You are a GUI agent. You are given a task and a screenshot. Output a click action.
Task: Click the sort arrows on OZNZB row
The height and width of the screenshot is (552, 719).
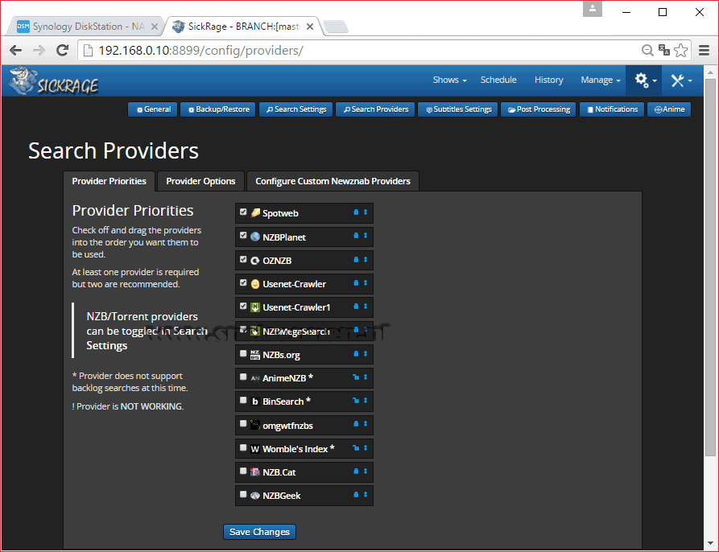366,259
